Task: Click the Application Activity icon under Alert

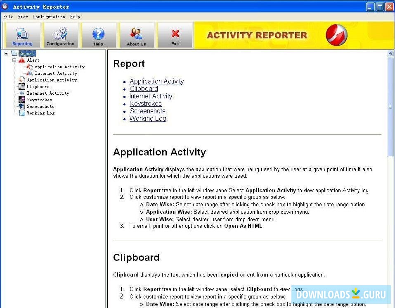Action: coord(29,67)
